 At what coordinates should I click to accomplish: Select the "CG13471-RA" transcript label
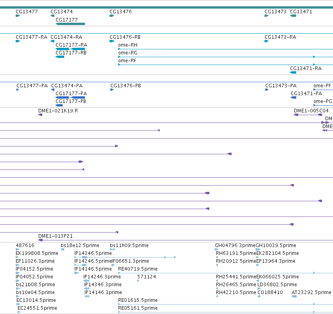(x=306, y=69)
